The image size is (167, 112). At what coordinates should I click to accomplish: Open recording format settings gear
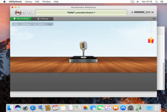pyautogui.click(x=50, y=24)
